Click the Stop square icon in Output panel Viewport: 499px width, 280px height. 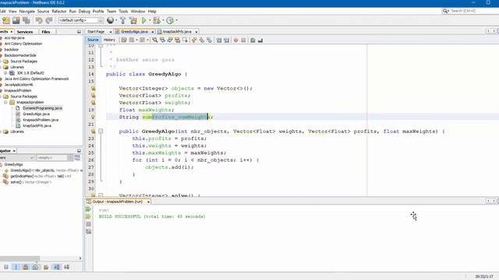click(x=88, y=224)
